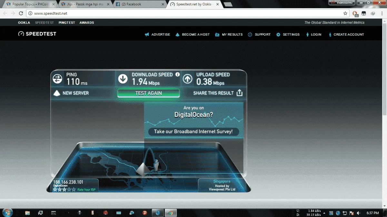387x217 pixels.
Task: Open Speedtest Settings
Action: pos(291,34)
